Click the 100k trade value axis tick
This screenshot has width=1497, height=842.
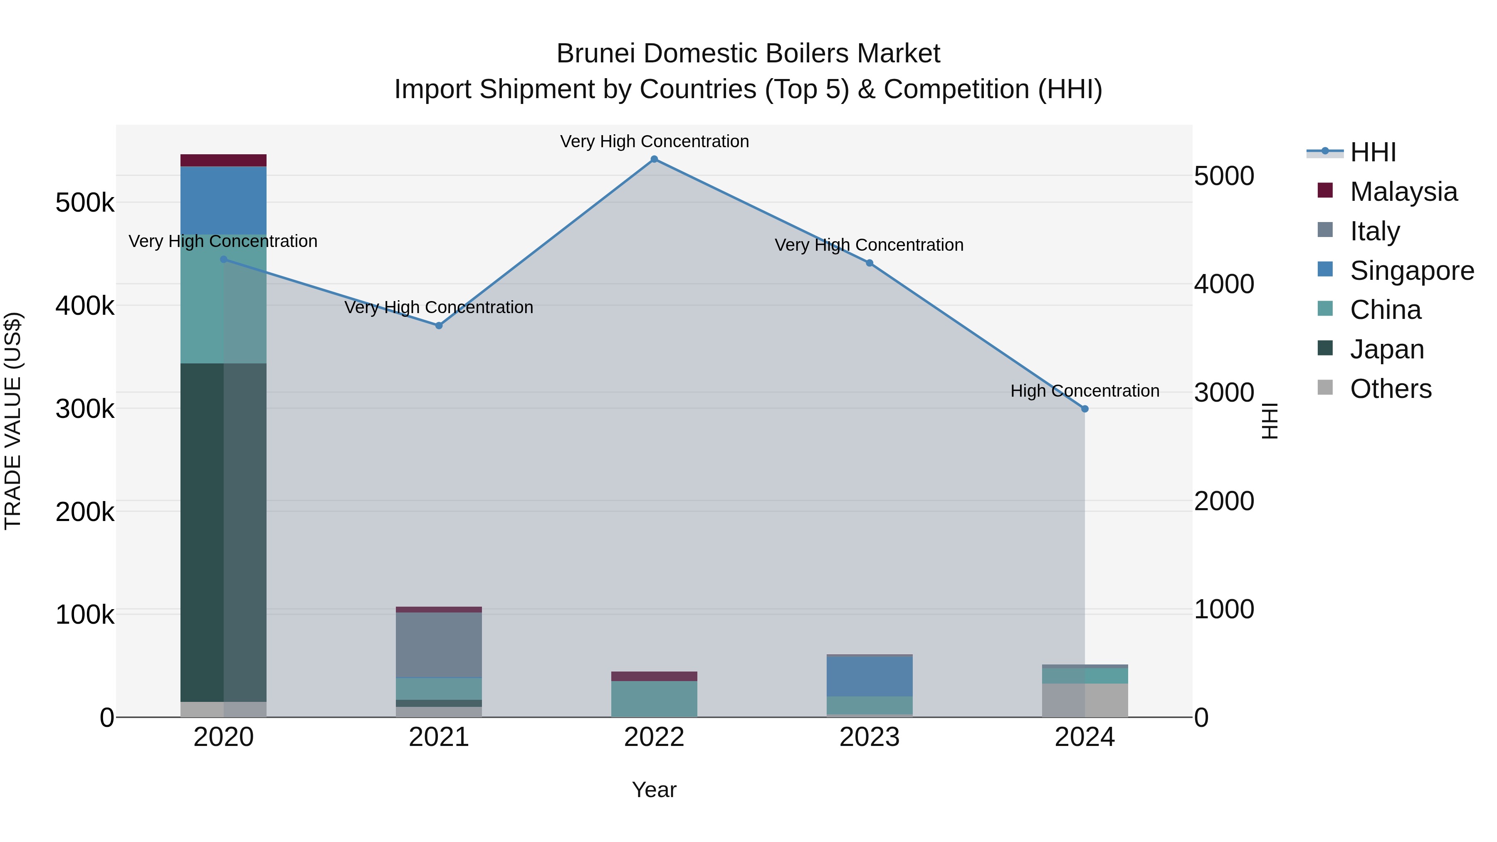[x=85, y=615]
